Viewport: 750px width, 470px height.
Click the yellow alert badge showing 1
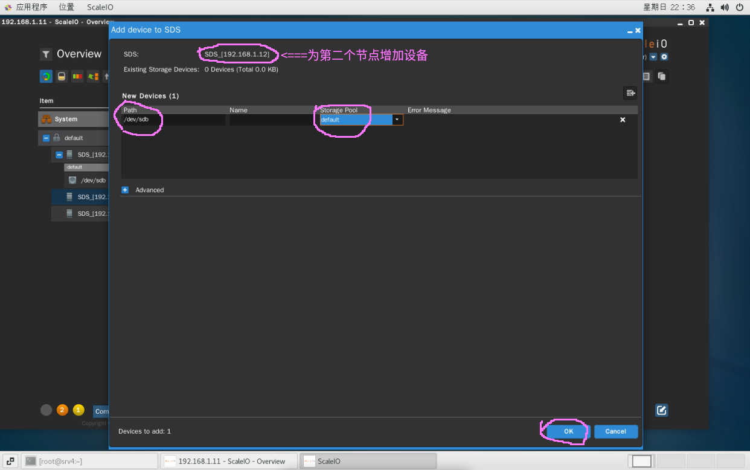tap(79, 410)
